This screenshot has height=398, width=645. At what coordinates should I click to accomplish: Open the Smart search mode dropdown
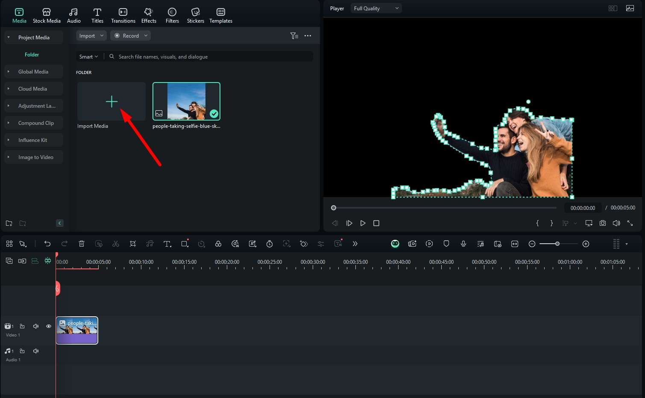(x=88, y=57)
